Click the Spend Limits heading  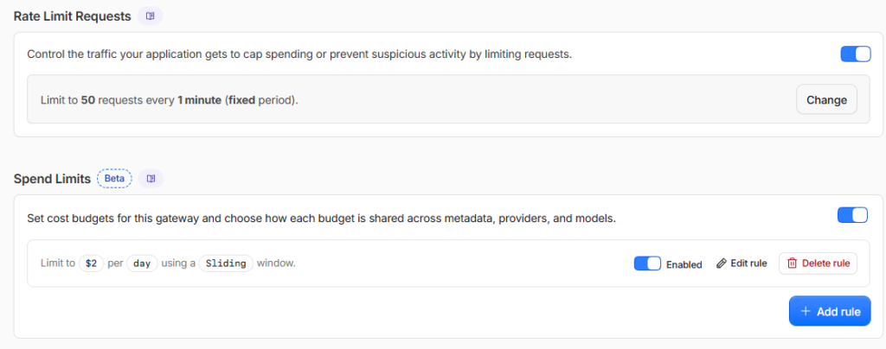[x=52, y=179]
